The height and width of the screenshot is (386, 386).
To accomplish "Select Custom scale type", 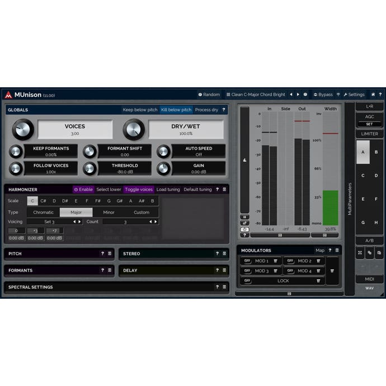I will click(142, 212).
